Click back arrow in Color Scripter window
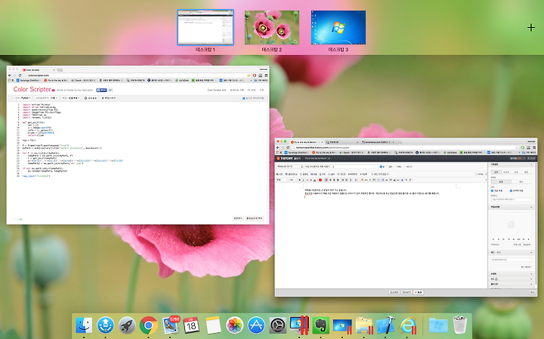The width and height of the screenshot is (544, 339). click(x=10, y=76)
